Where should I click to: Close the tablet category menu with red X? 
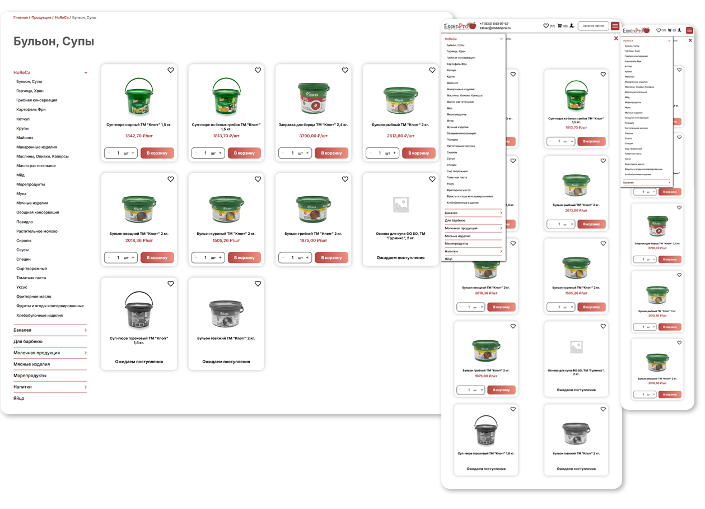616,39
